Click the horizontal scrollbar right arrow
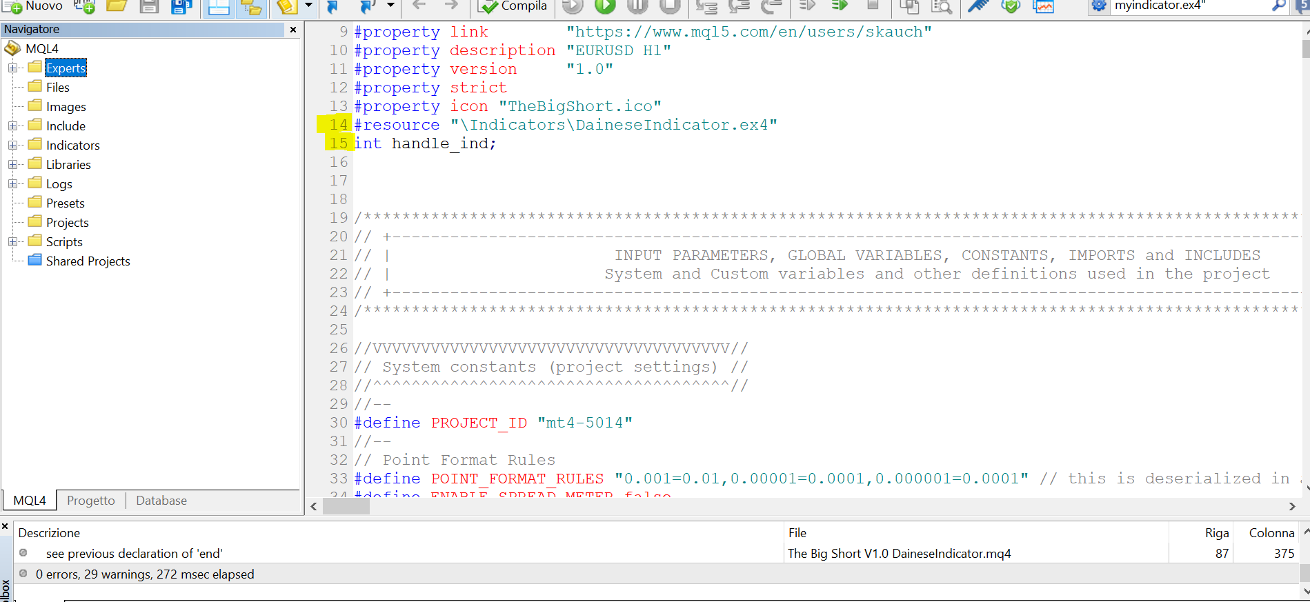Image resolution: width=1310 pixels, height=602 pixels. tap(1292, 506)
